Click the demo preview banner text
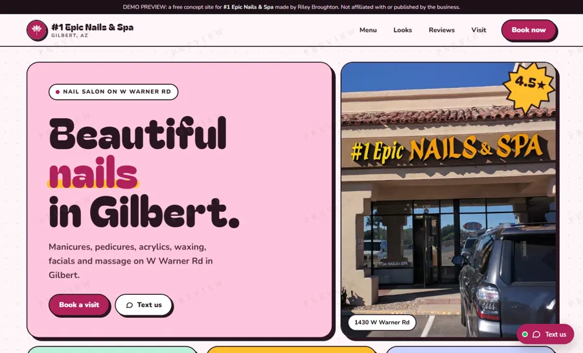Viewport: 583px width, 353px height. 291,7
